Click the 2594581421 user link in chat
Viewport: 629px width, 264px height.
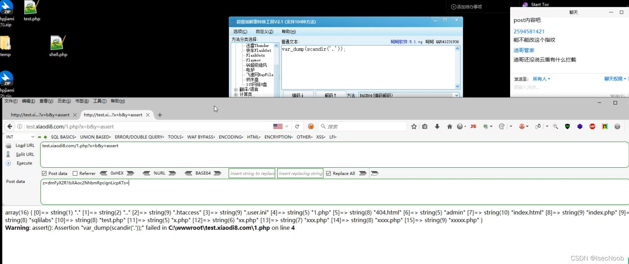coord(529,32)
